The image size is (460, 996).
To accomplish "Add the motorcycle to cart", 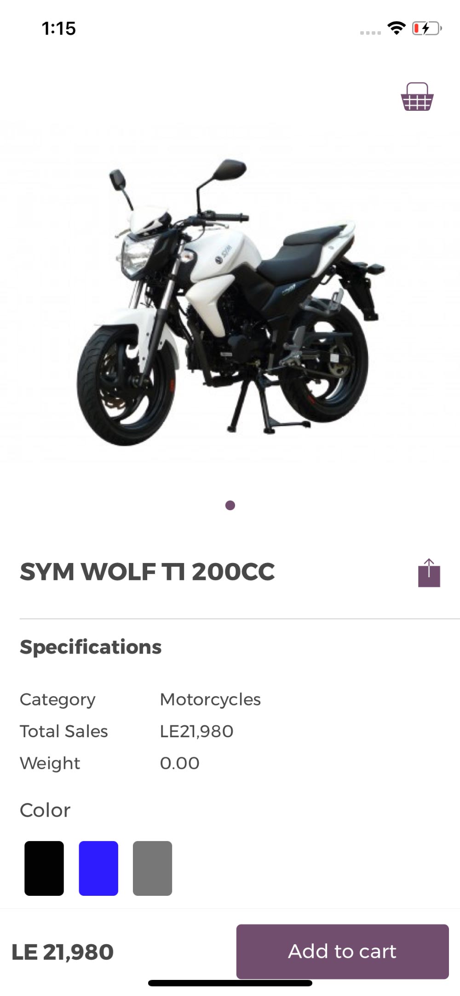I will click(343, 951).
